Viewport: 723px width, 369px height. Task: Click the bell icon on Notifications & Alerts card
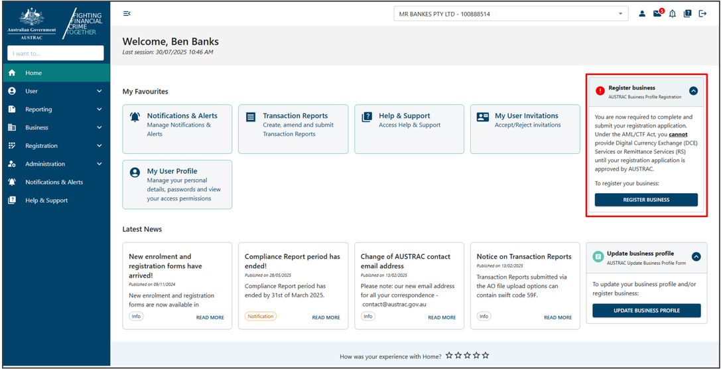pos(135,117)
